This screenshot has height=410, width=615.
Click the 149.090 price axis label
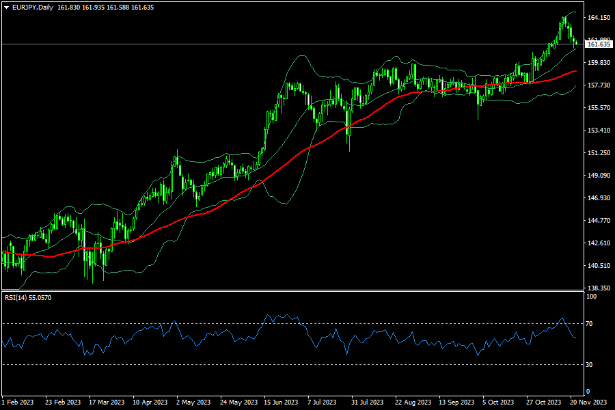[599, 176]
